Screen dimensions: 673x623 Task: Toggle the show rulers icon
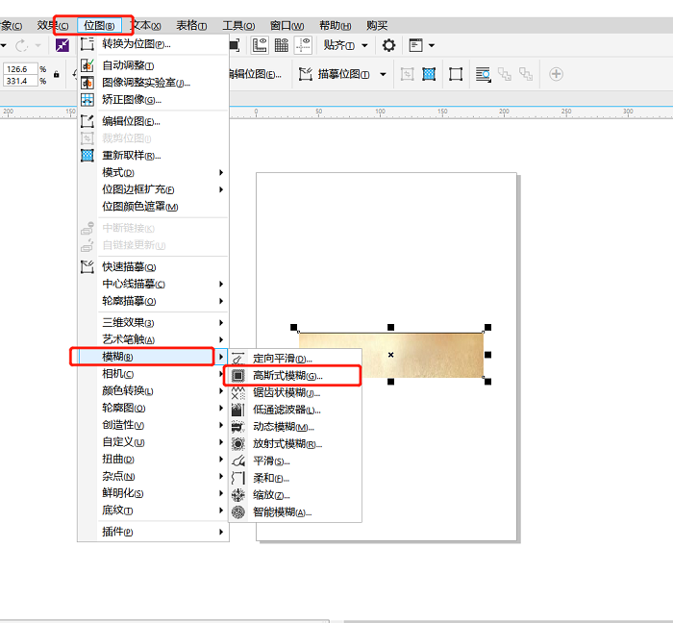point(261,45)
